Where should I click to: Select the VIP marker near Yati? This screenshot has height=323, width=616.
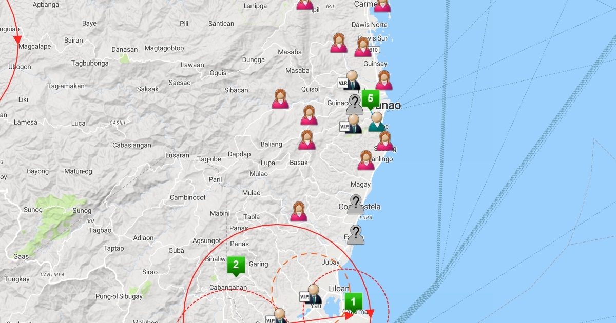point(312,294)
